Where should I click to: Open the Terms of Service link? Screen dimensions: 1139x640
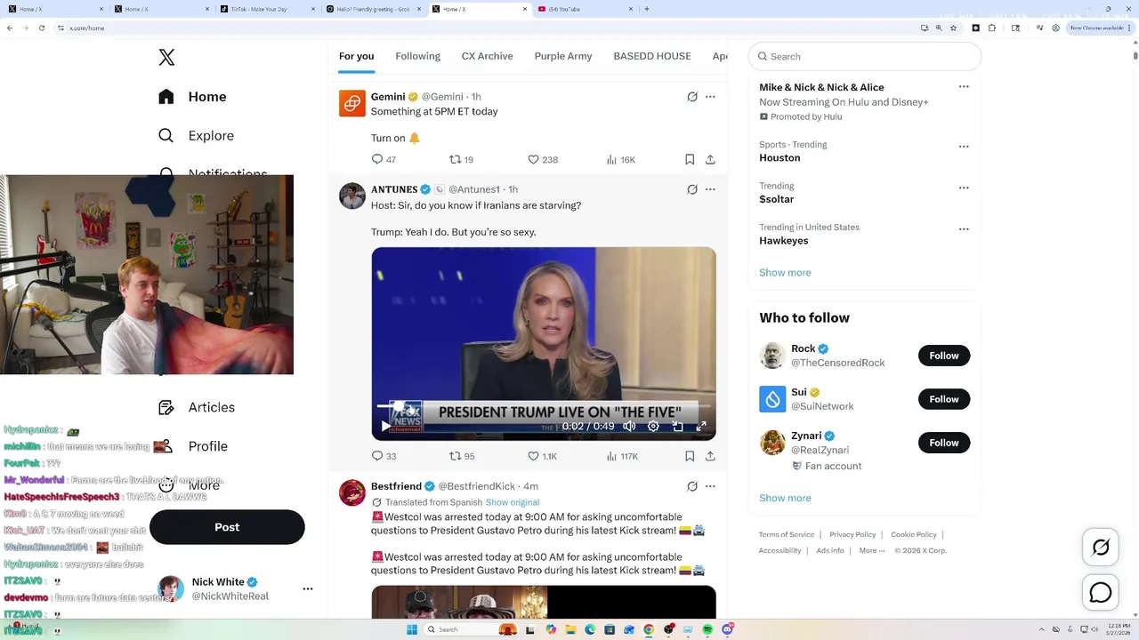(787, 534)
